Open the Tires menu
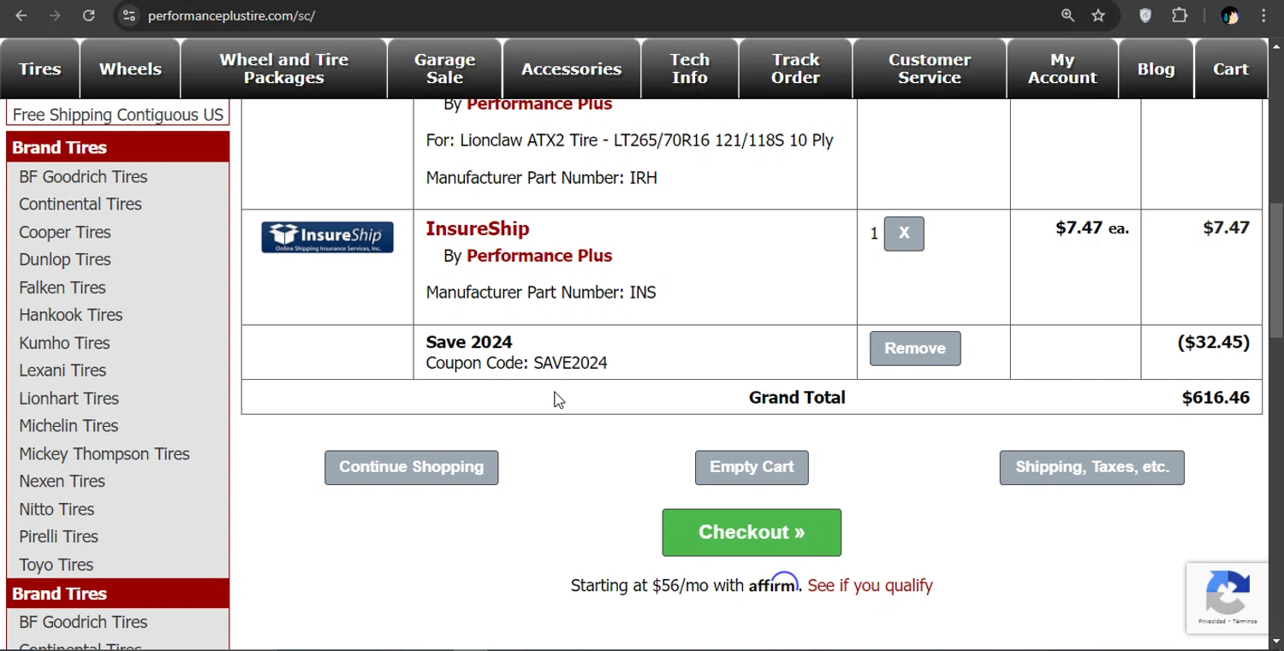The width and height of the screenshot is (1284, 651). pos(40,68)
